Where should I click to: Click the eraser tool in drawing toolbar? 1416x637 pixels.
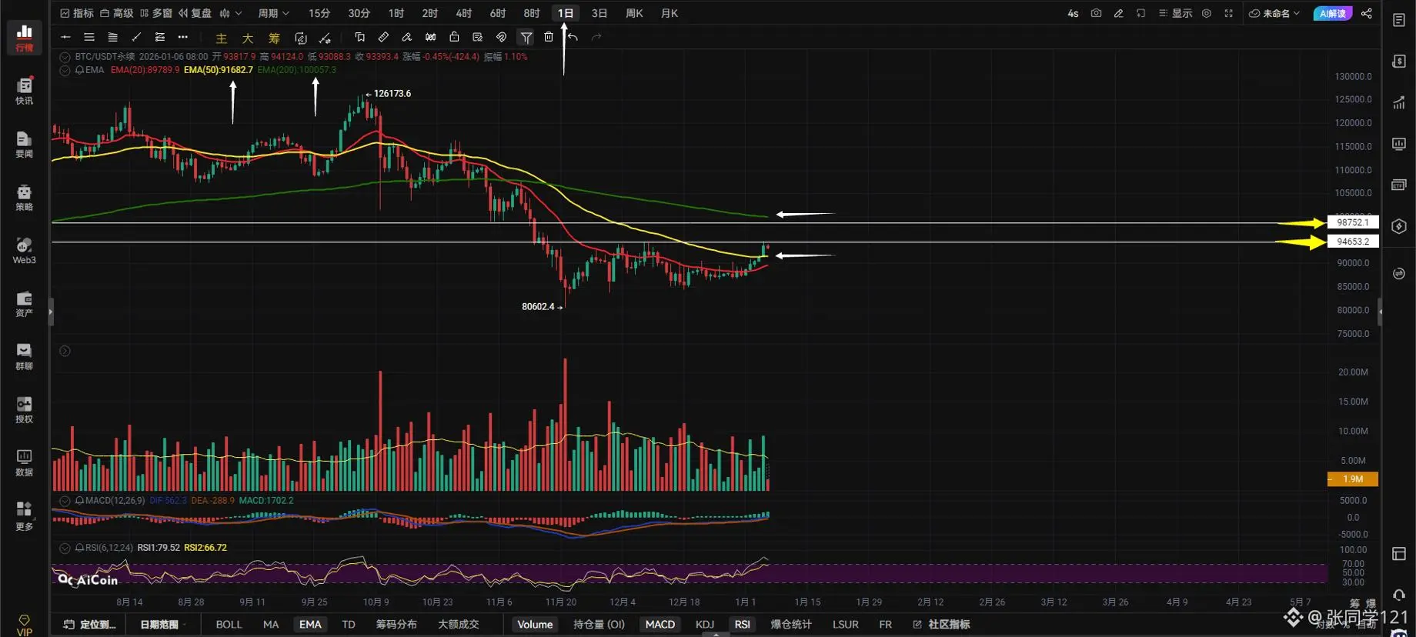coord(407,37)
